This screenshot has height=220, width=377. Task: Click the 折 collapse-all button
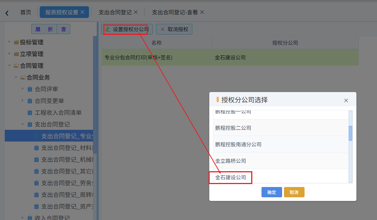coord(50,29)
